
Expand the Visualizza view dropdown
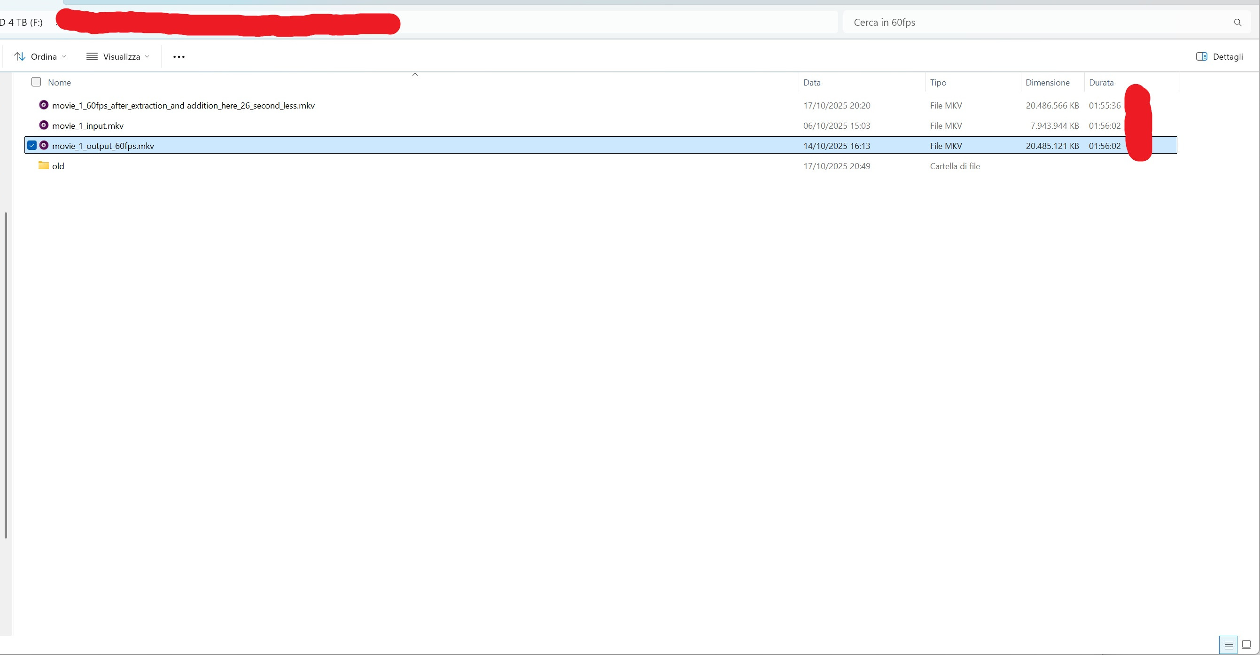coord(118,57)
